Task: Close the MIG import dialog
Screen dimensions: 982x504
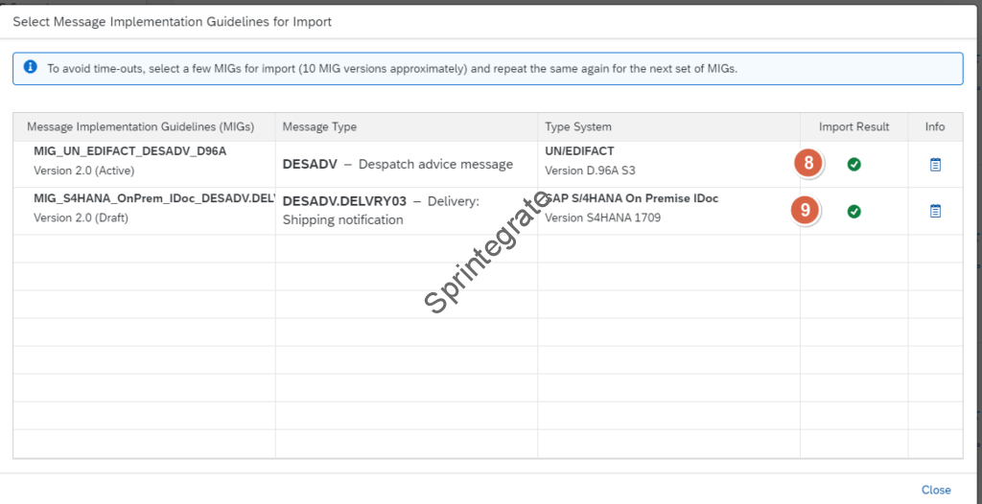Action: coord(935,490)
